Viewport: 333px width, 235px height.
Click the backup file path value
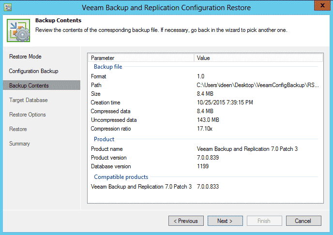coord(258,85)
